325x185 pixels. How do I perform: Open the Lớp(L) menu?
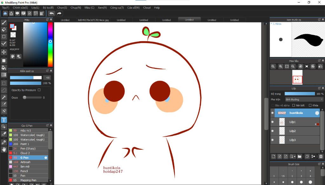point(35,8)
